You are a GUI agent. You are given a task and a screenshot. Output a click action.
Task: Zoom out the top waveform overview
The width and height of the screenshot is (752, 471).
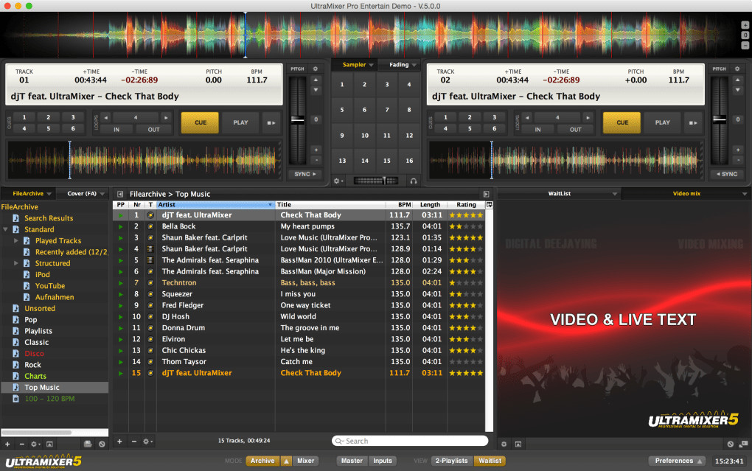click(x=745, y=45)
